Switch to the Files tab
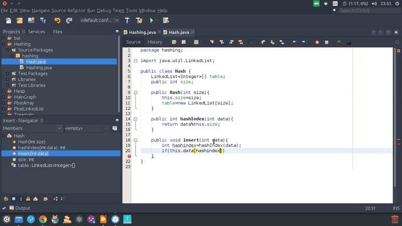 pos(57,31)
